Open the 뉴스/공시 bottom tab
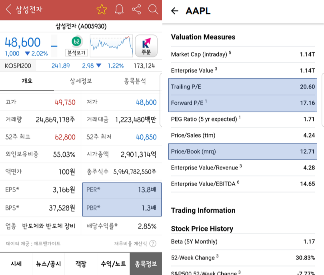The height and width of the screenshot is (275, 324). coord(48,264)
